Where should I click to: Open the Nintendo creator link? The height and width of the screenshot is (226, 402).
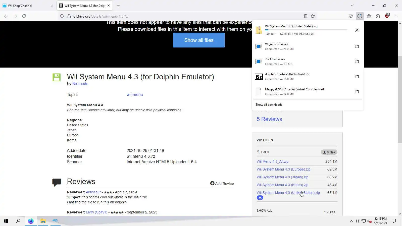tap(80, 84)
